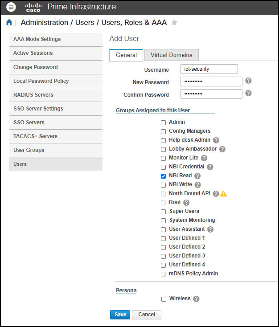This screenshot has height=327, width=279.
Task: Select the Lobby Ambassador checkbox
Action: pos(164,149)
